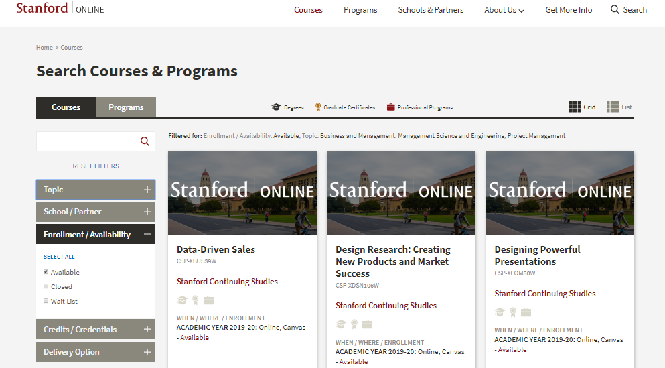Open the About Us dropdown menu

[504, 10]
